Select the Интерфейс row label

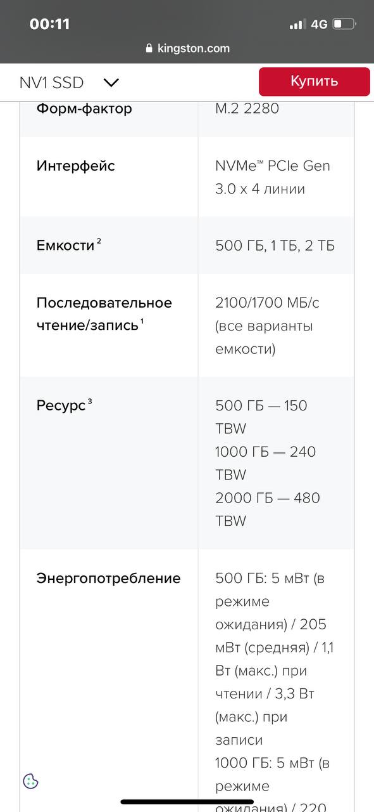click(76, 166)
